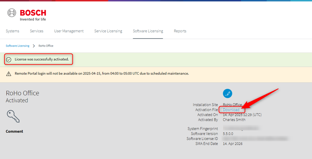Image resolution: width=312 pixels, height=159 pixels.
Task: Download the activation file
Action: click(231, 110)
